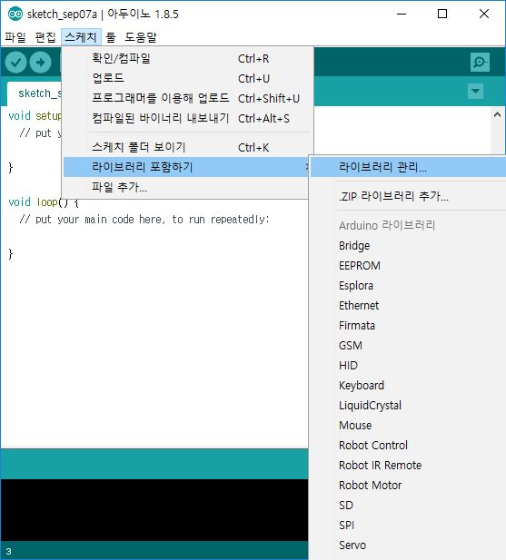Minimize the Arduino window
The width and height of the screenshot is (506, 560).
pos(402,14)
